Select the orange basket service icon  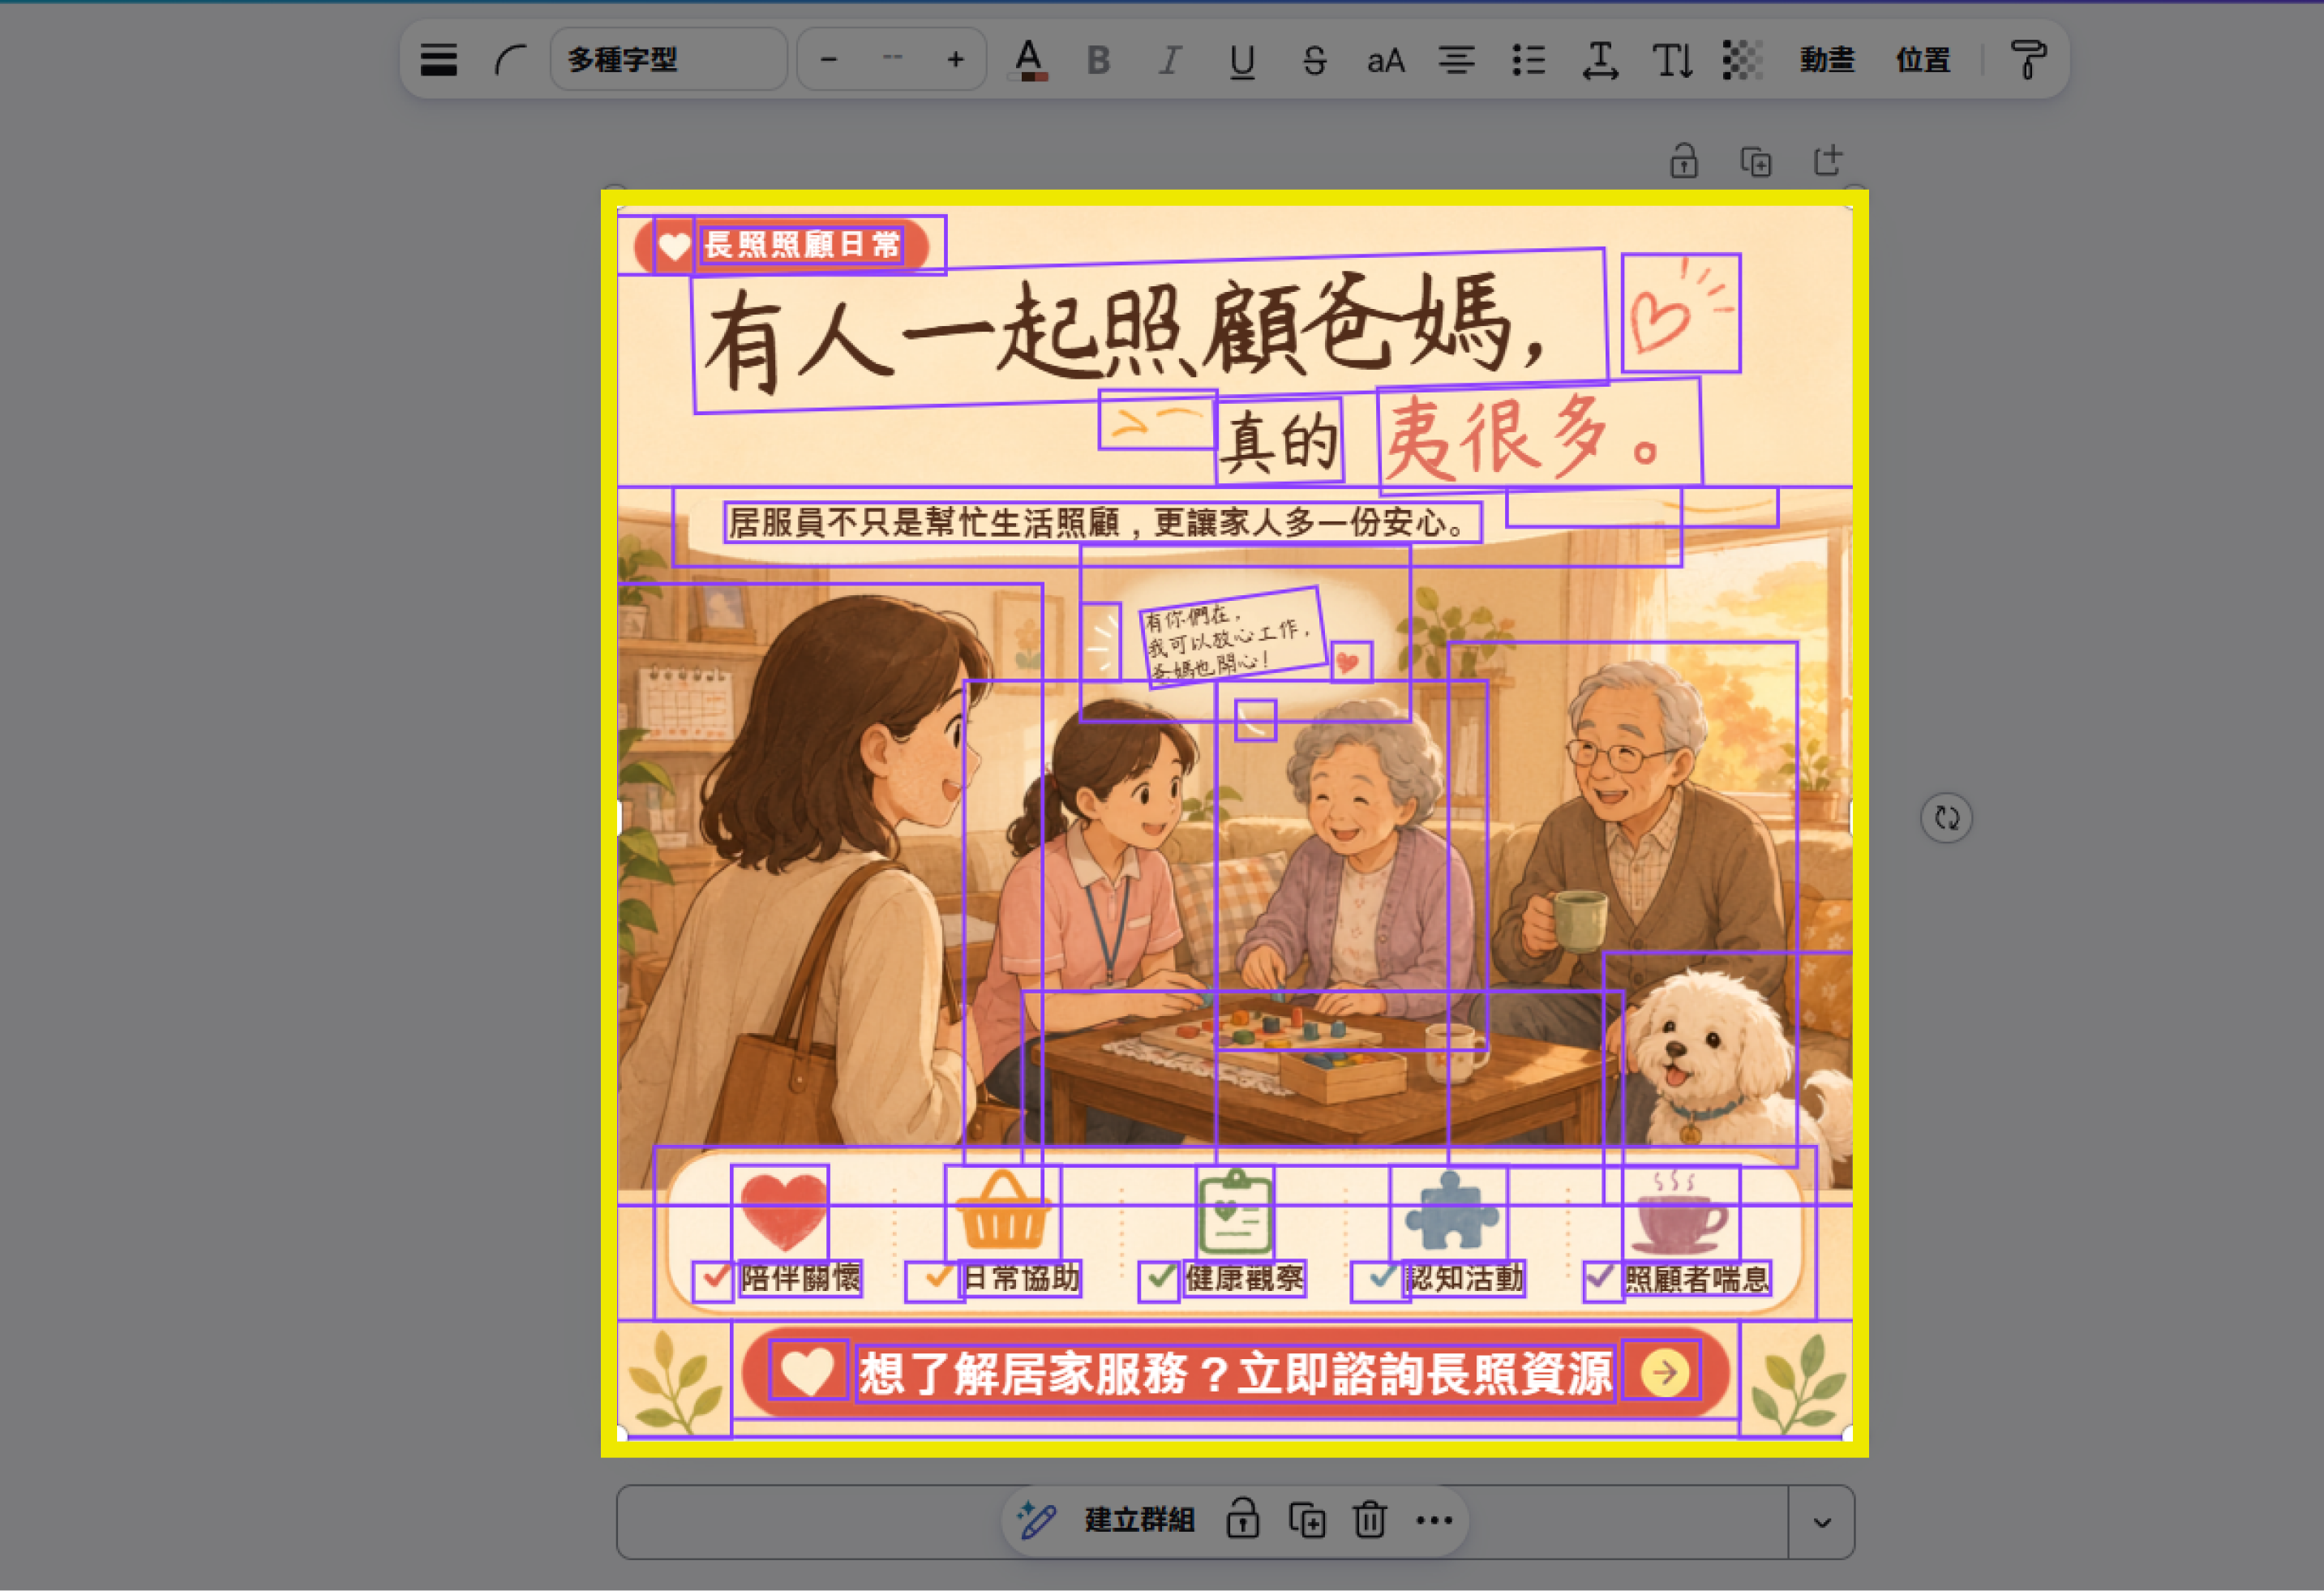[x=1002, y=1213]
